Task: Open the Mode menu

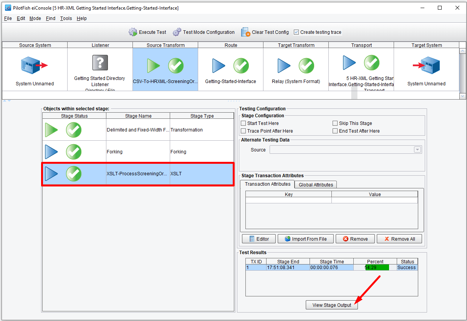Action: click(35, 18)
